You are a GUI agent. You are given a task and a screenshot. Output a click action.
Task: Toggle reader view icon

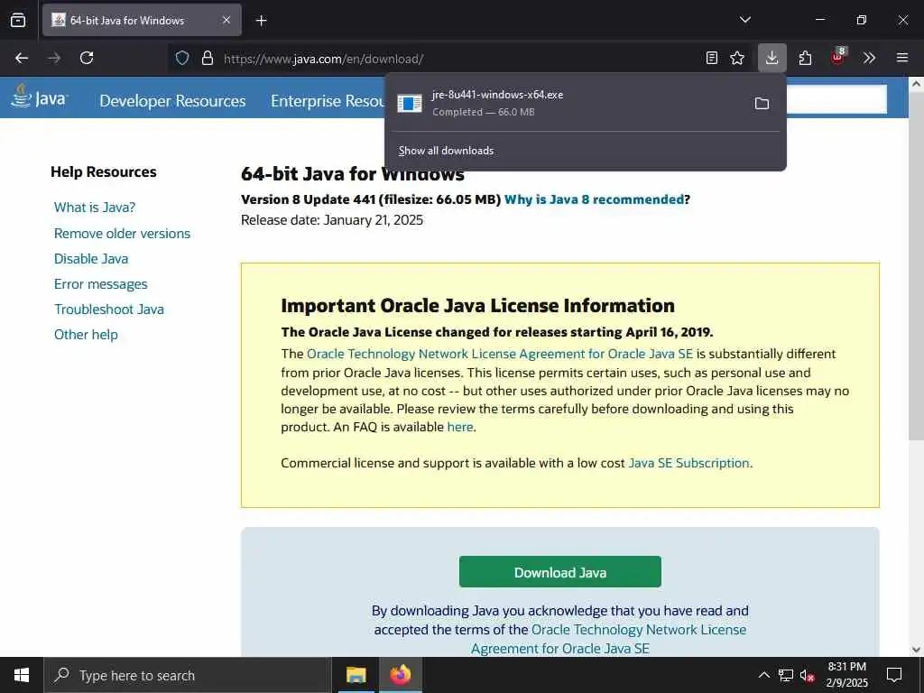(712, 58)
